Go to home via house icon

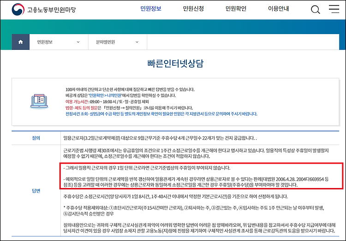[x=20, y=42]
